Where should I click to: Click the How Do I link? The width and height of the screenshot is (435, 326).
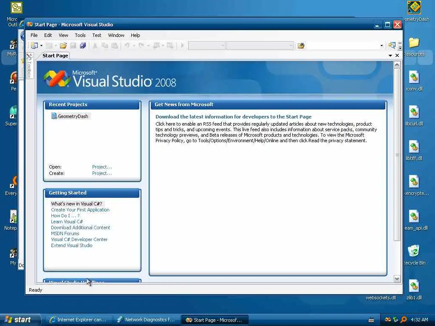click(65, 216)
